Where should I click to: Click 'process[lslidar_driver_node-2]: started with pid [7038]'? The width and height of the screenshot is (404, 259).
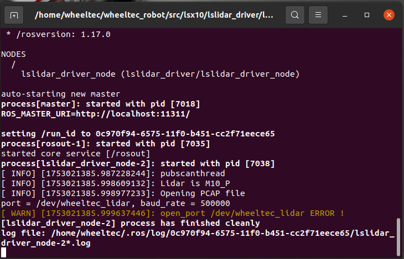coord(138,163)
